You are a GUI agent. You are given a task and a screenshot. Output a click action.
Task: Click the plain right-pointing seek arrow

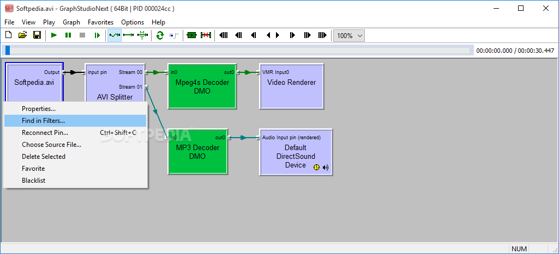pyautogui.click(x=278, y=35)
